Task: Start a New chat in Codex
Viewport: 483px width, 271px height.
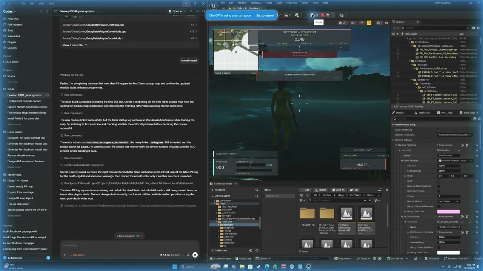Action: pyautogui.click(x=11, y=18)
